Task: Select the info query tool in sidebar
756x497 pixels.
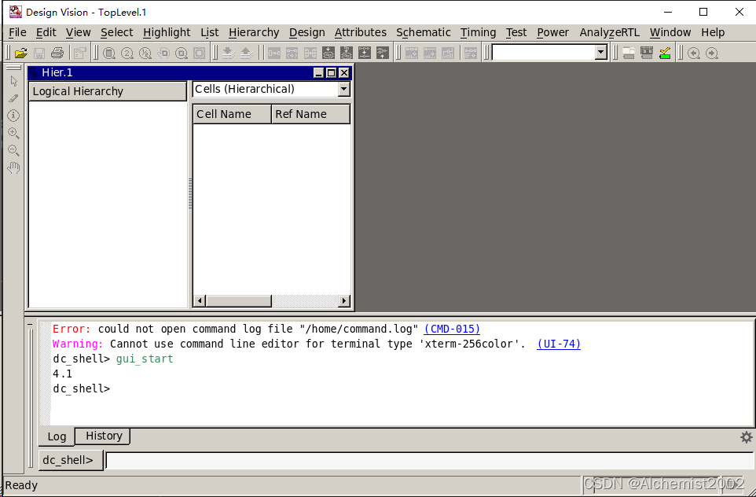Action: (x=13, y=116)
